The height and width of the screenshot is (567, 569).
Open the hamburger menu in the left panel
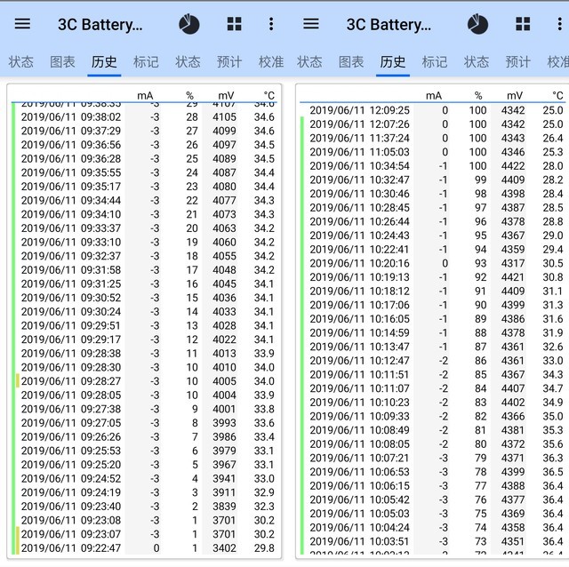[x=23, y=24]
